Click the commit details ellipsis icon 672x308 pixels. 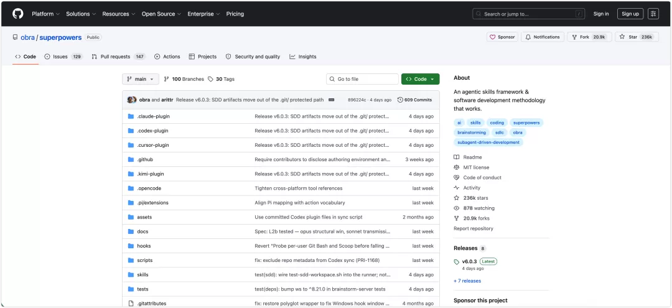coord(331,100)
